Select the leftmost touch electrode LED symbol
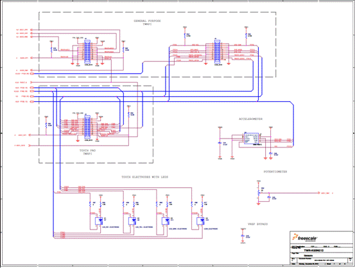The width and height of the screenshot is (355, 268). (99, 221)
